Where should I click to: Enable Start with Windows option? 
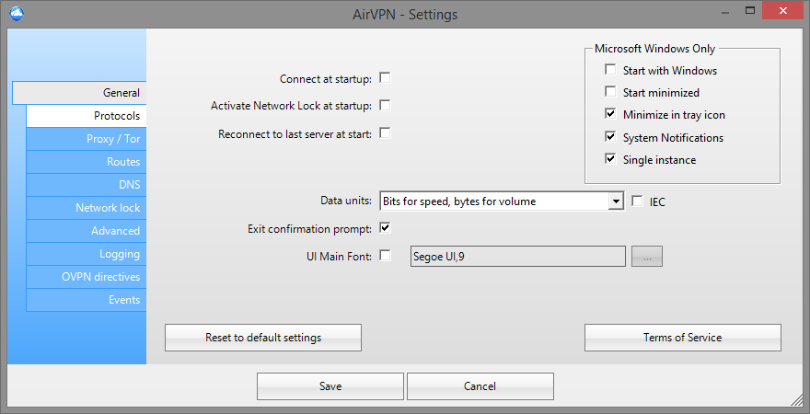610,70
